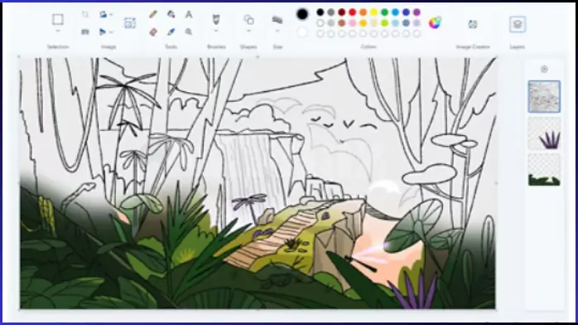Expand the Flip dropdown arrow
The height and width of the screenshot is (325, 578).
pyautogui.click(x=111, y=32)
